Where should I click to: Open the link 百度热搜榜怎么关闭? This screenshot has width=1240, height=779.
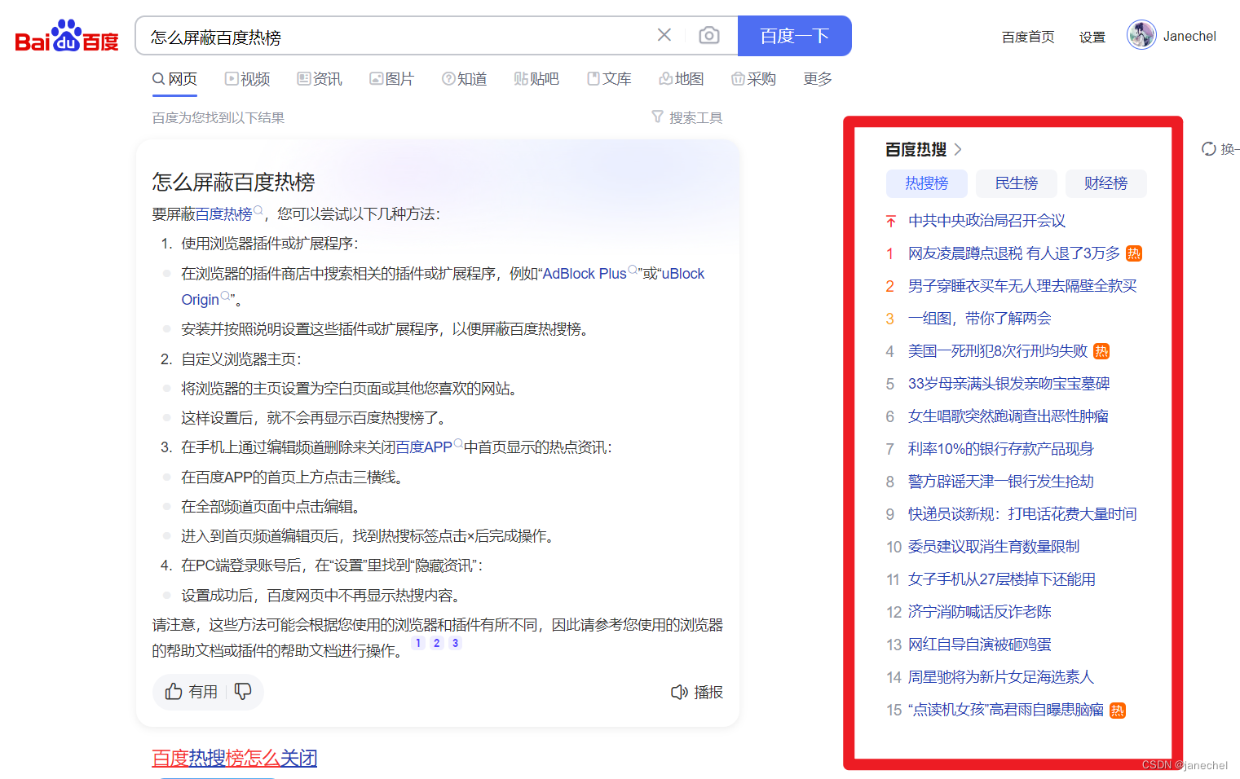pos(234,758)
